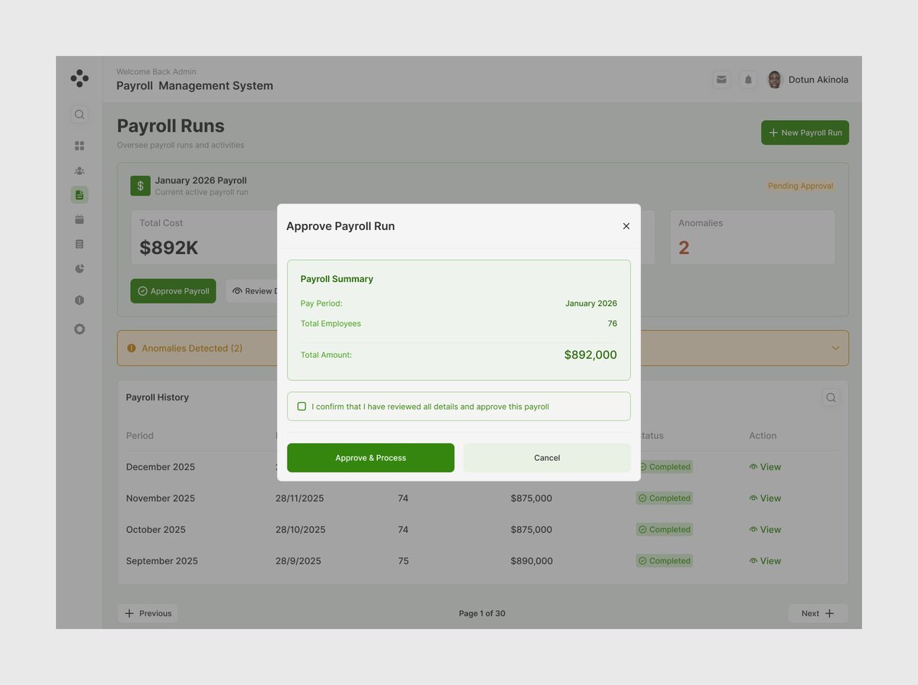The image size is (918, 685).
Task: Click the 28/9/2025 date cell
Action: (x=298, y=561)
